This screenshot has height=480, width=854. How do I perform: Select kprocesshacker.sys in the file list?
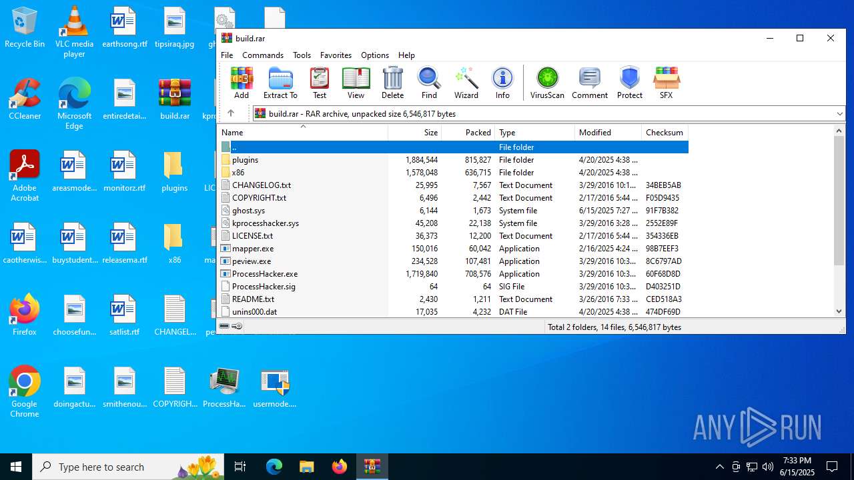pos(454,223)
